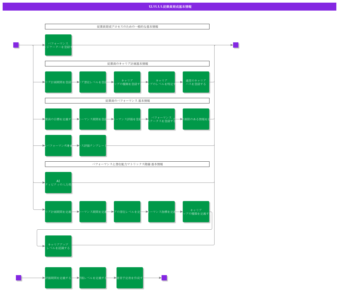The height and width of the screenshot is (291, 339).
Task: Open the リア潜在レベルを登録 process box
Action: tap(93, 82)
